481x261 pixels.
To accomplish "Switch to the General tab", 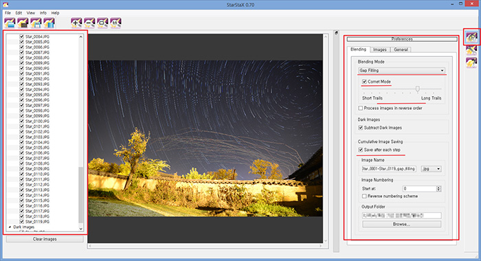I will coord(401,49).
